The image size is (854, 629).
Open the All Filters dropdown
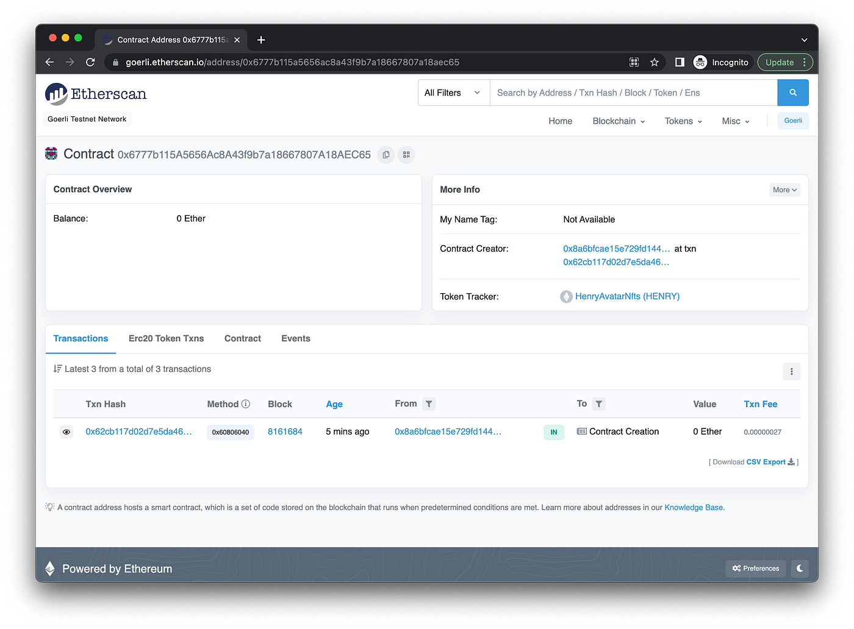click(x=454, y=93)
